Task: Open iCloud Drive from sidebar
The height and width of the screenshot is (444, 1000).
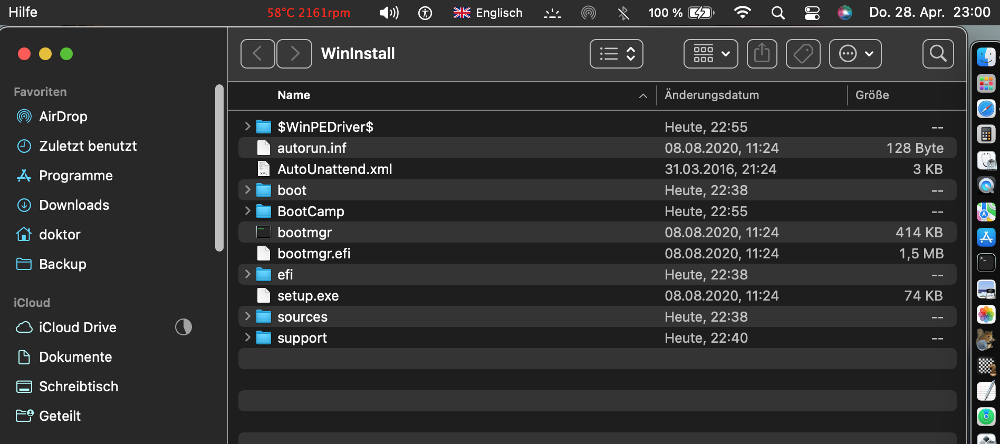Action: point(77,327)
